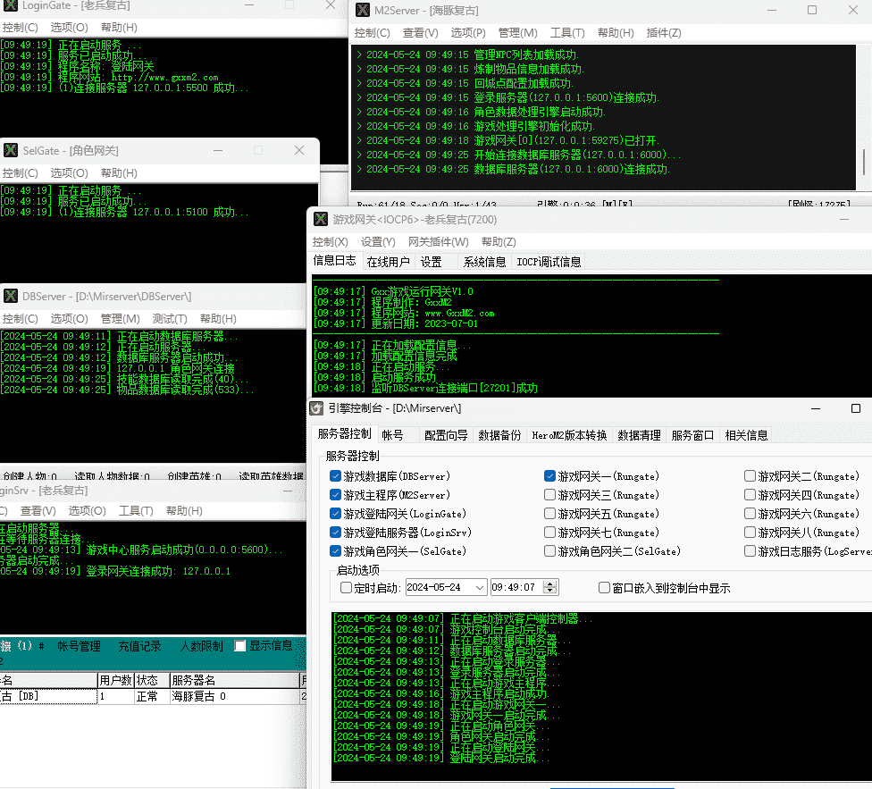The width and height of the screenshot is (872, 789).
Task: Click the 引擎控制台 title bar icon
Action: [316, 408]
